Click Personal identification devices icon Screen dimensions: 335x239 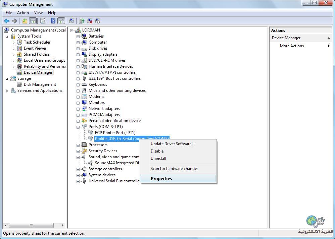coord(84,121)
